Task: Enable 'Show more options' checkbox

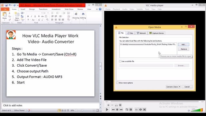Action: tap(117, 83)
